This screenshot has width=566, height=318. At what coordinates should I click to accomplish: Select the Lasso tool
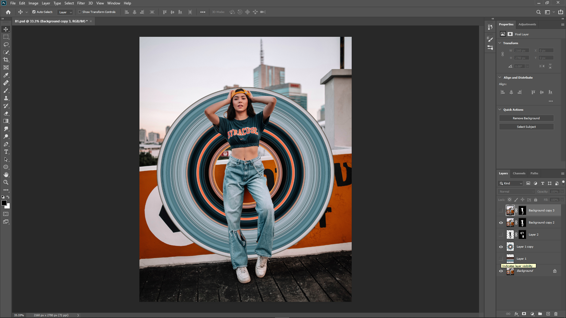pyautogui.click(x=6, y=44)
